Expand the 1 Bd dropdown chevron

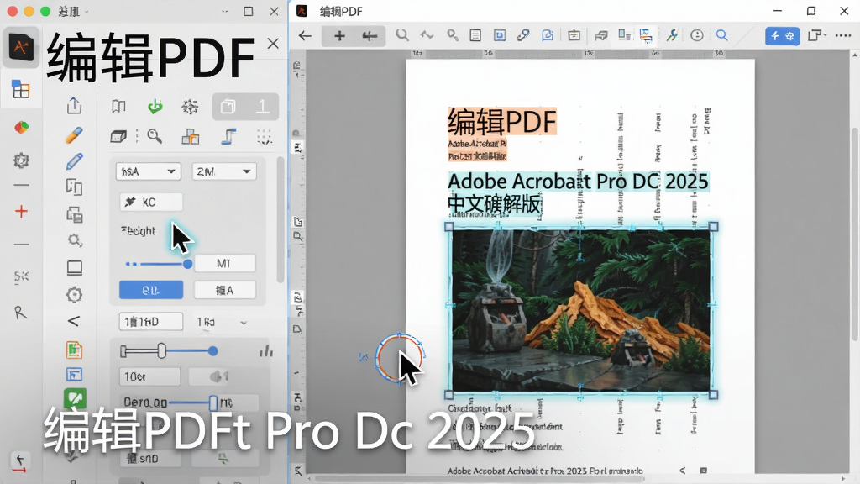pos(244,323)
